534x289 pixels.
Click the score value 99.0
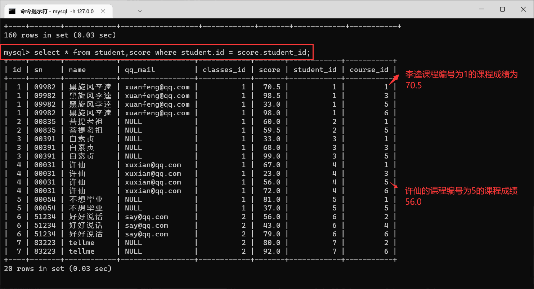tap(272, 156)
